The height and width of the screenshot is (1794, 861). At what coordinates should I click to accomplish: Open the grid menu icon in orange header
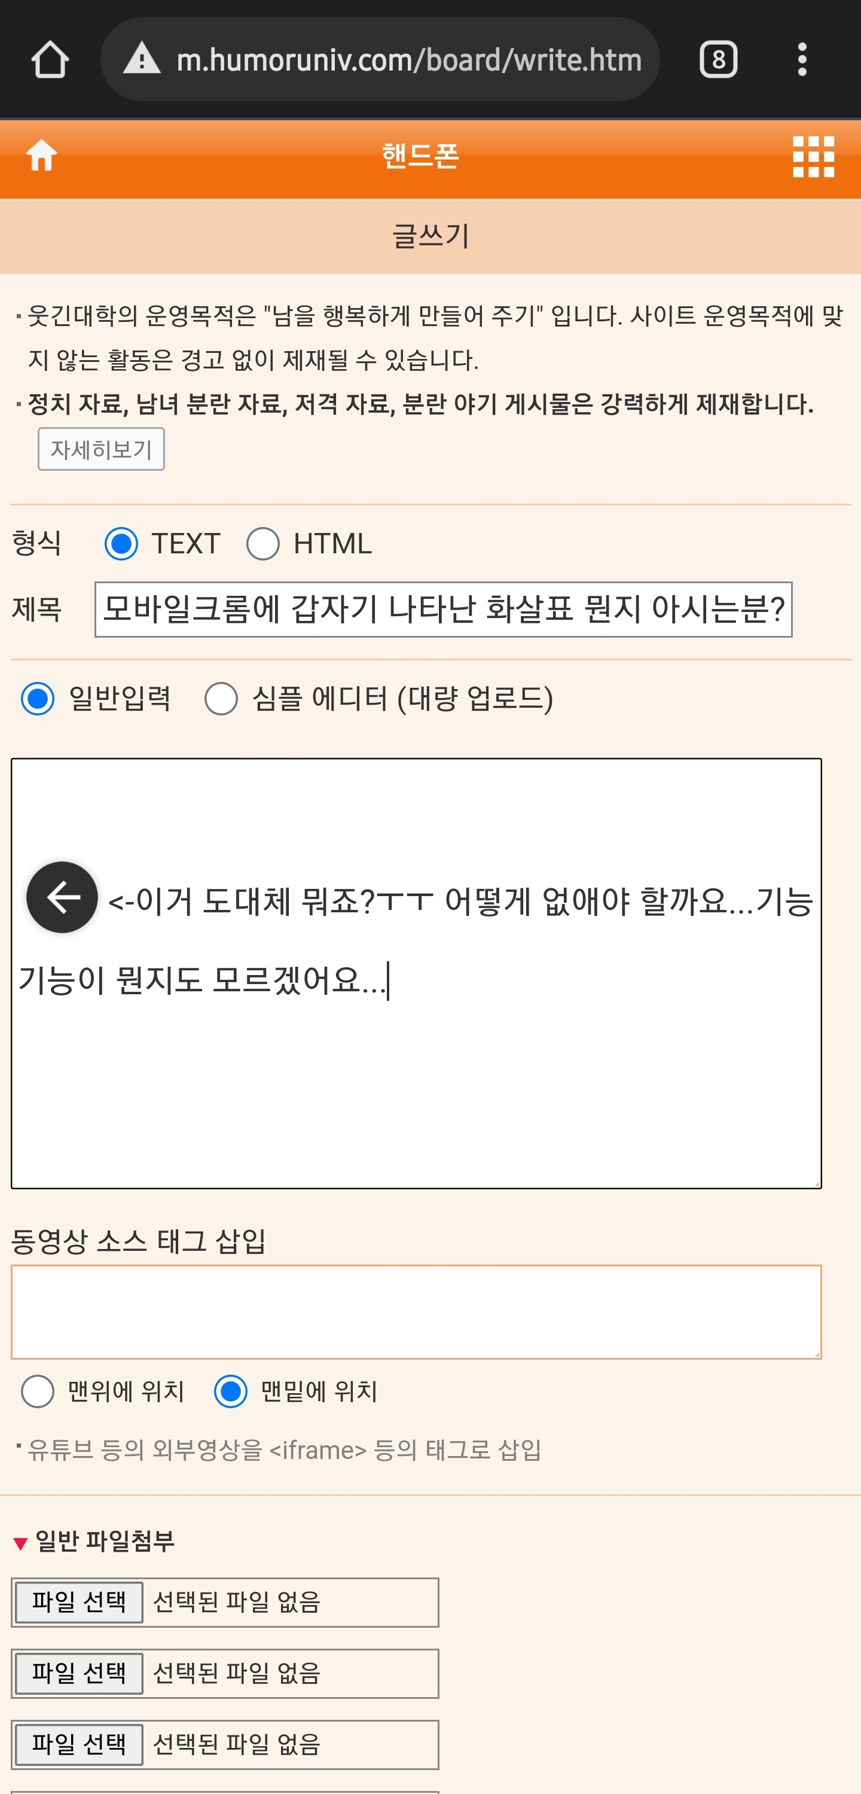[813, 157]
